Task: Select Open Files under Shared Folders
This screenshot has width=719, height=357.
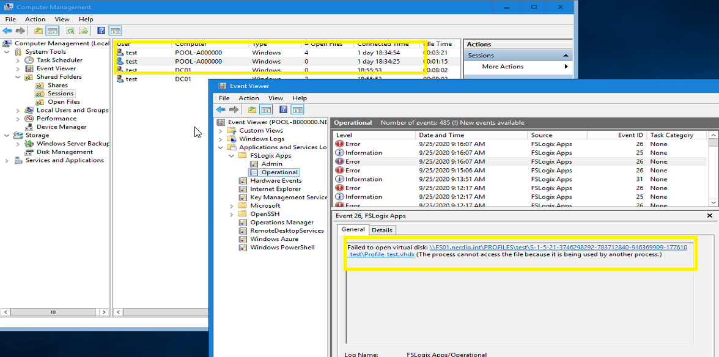Action: 64,101
